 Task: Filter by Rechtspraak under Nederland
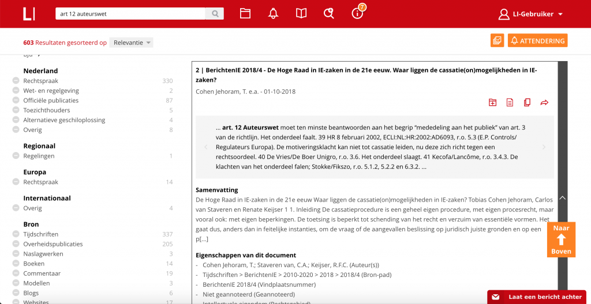(41, 81)
